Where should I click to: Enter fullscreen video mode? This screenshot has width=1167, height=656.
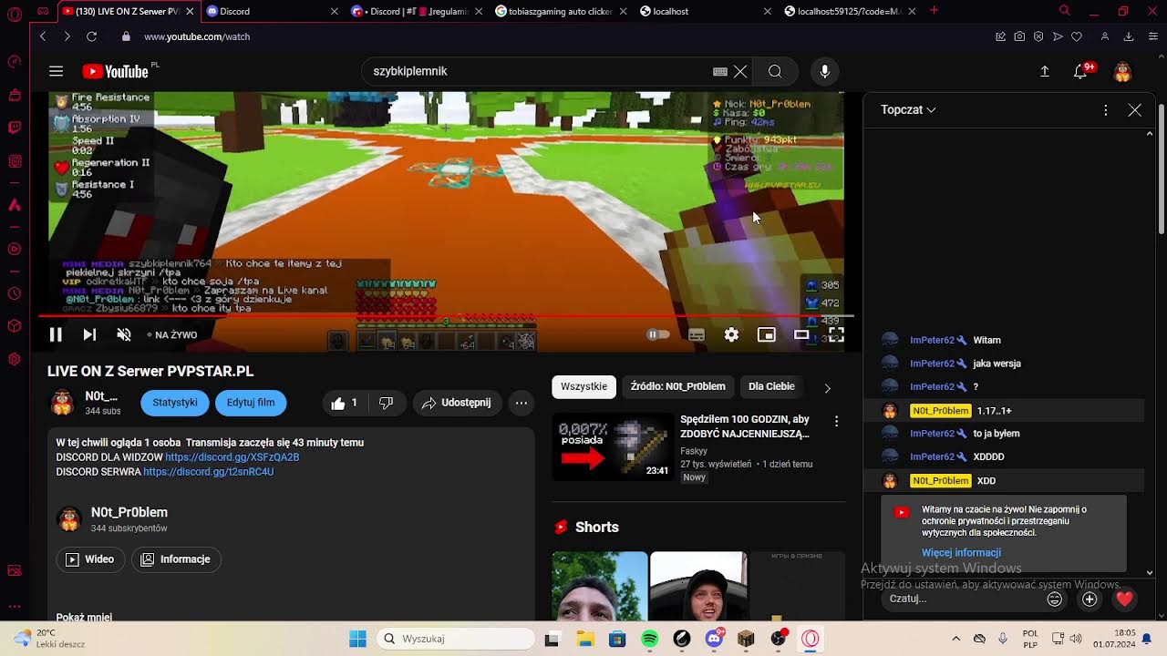point(836,334)
